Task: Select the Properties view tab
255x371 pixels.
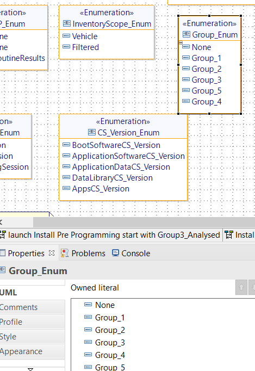Action: 26,253
